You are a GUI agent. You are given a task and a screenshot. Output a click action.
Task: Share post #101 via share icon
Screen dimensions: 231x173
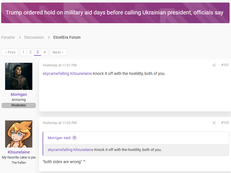point(214,65)
